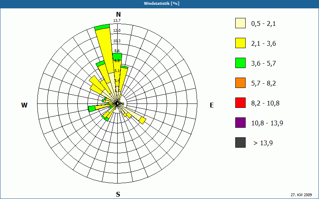The width and height of the screenshot is (319, 199).
Task: Click the '27. KW 2009' date label
Action: coord(301,195)
